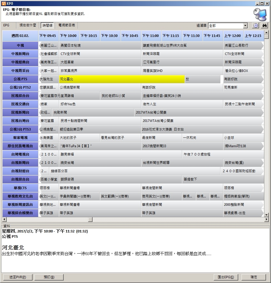Viewport: 271px width, 283px height.
Task: Select program 蝴蝶密碼
Action: (121, 179)
